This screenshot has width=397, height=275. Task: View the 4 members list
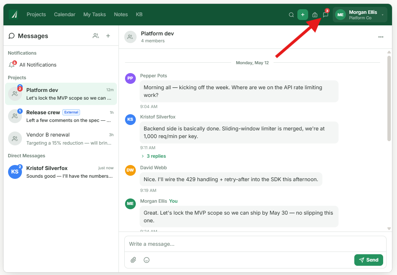pos(153,41)
